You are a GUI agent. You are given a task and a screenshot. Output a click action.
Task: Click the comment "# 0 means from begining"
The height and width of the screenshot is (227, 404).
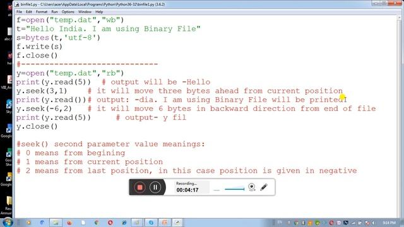pyautogui.click(x=71, y=153)
